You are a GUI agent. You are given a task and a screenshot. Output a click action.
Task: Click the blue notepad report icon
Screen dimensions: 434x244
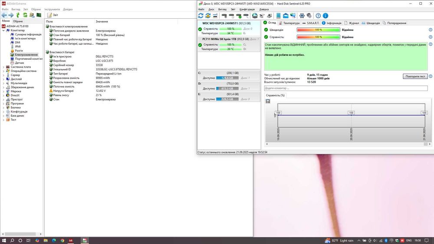pyautogui.click(x=278, y=16)
